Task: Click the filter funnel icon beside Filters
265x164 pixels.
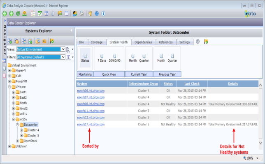Action: click(68, 58)
